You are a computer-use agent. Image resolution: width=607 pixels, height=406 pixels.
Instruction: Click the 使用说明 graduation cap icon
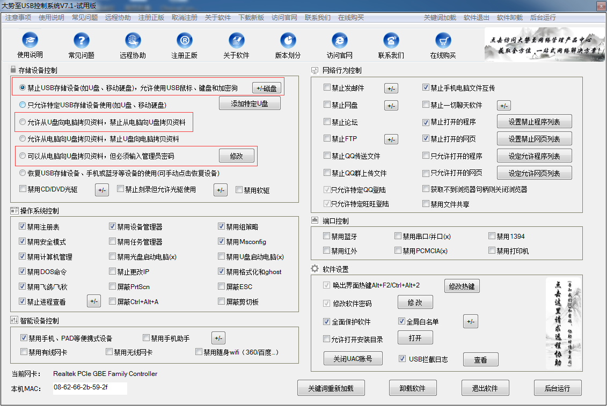[30, 41]
